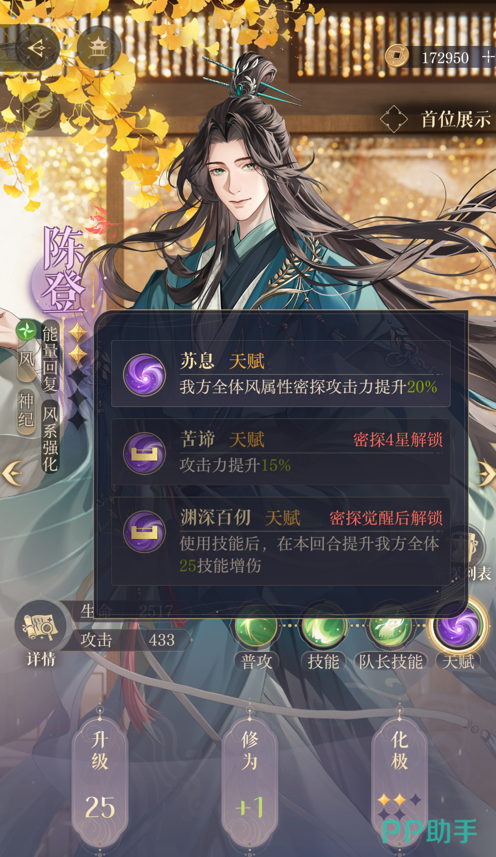This screenshot has height=857, width=496.
Task: Switch to previous character with left arrow
Action: coord(12,473)
